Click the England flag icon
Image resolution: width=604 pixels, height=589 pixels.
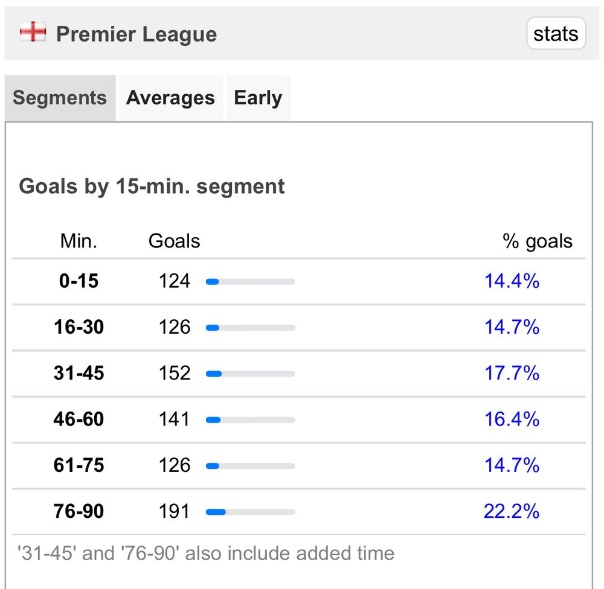click(33, 33)
